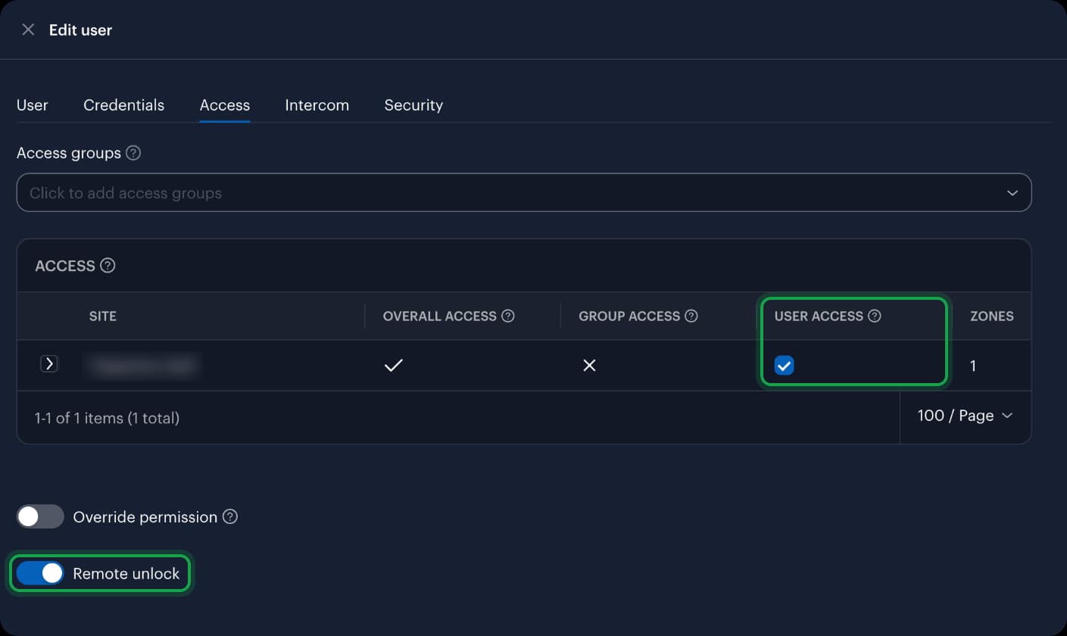1067x636 pixels.
Task: Close the Edit user dialog
Action: 28,30
